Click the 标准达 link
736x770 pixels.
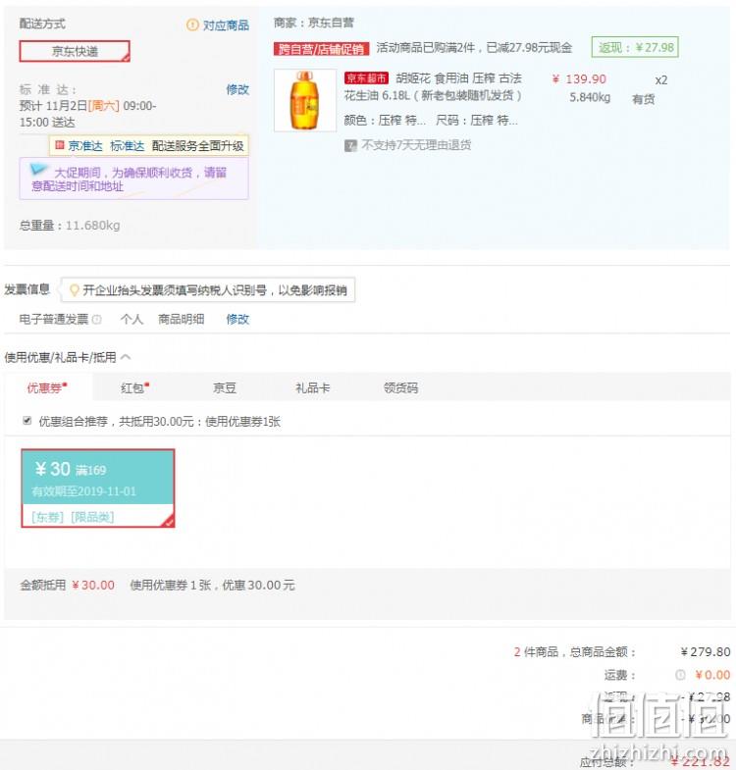point(128,146)
